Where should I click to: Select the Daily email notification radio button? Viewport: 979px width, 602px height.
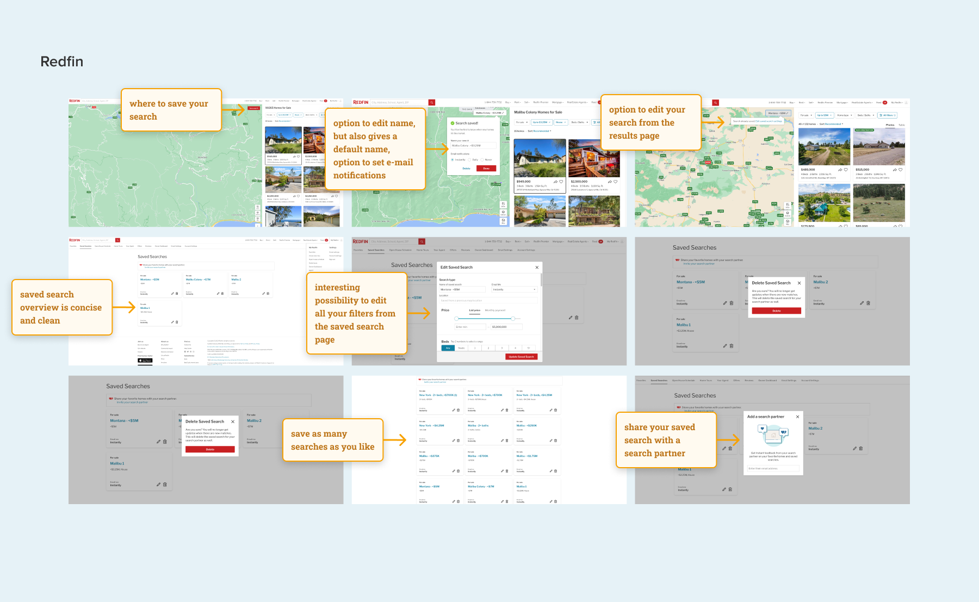(x=469, y=160)
